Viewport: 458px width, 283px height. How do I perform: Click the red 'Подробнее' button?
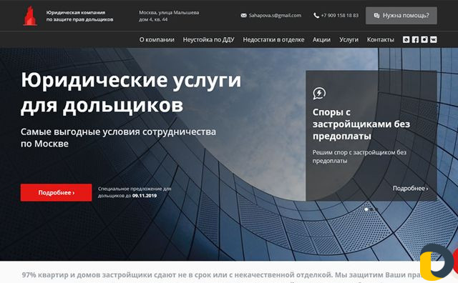click(x=56, y=192)
